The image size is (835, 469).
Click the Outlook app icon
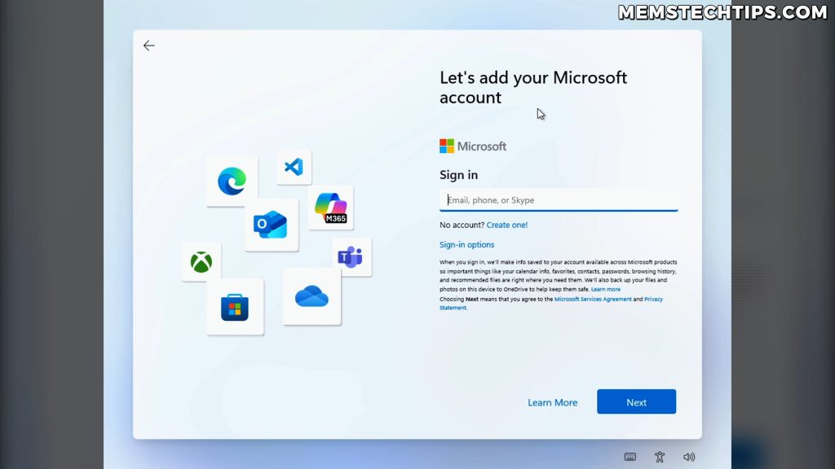[271, 225]
